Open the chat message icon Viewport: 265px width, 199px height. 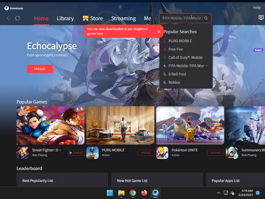pyautogui.click(x=261, y=18)
